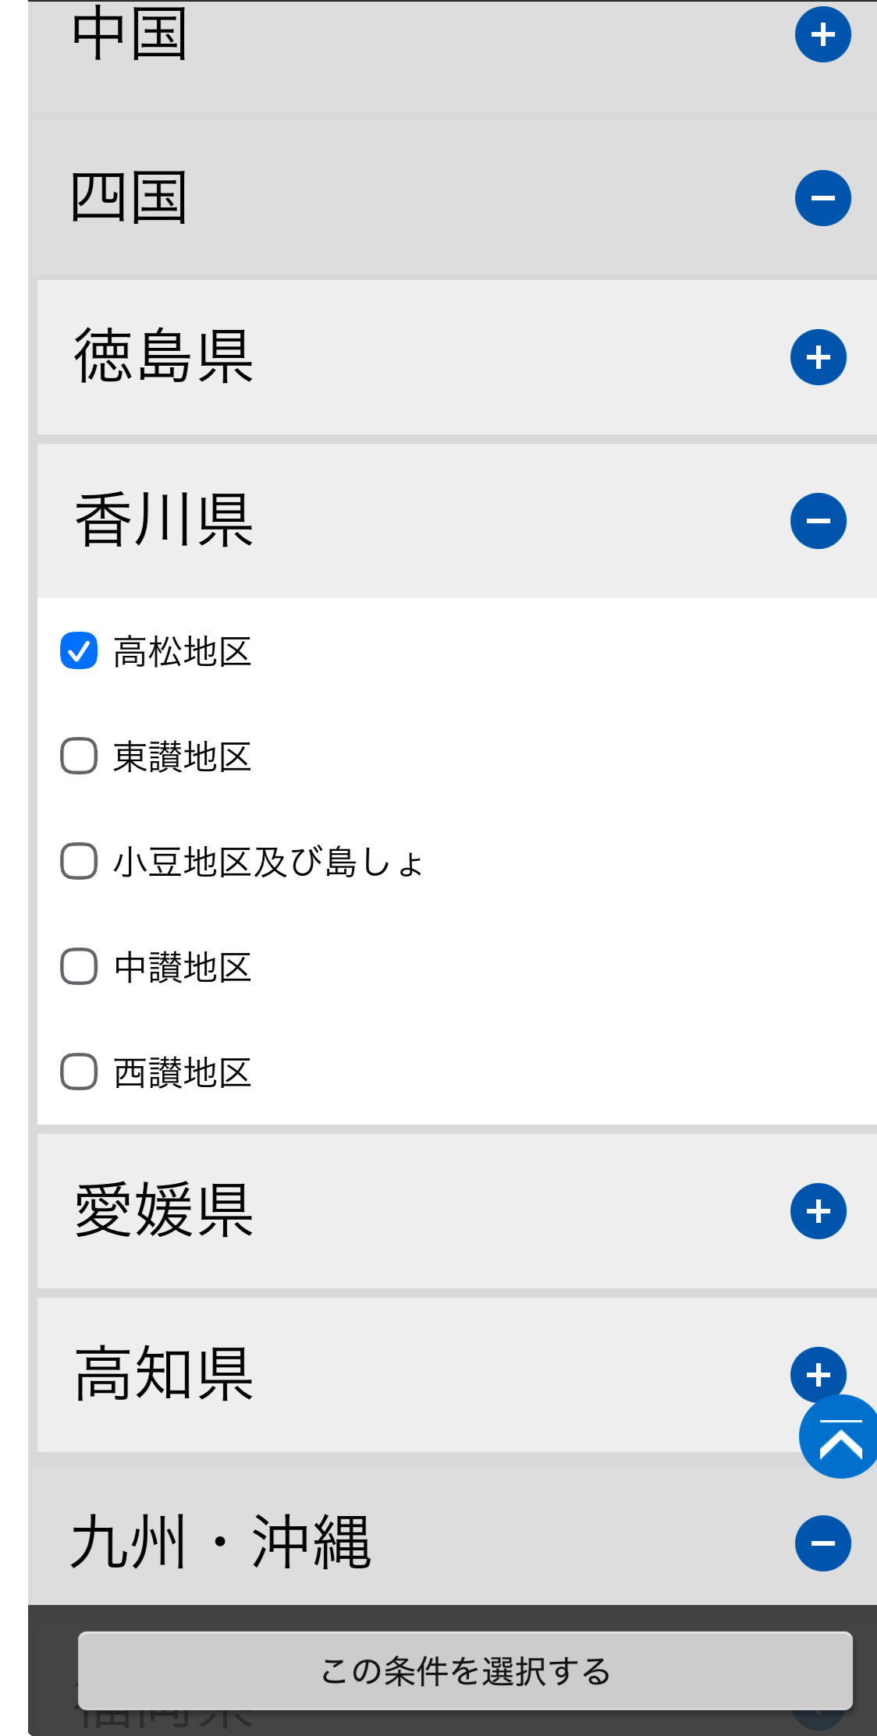Check the 東讃地区 checkbox
Viewport: 877px width, 1736px height.
pyautogui.click(x=79, y=756)
